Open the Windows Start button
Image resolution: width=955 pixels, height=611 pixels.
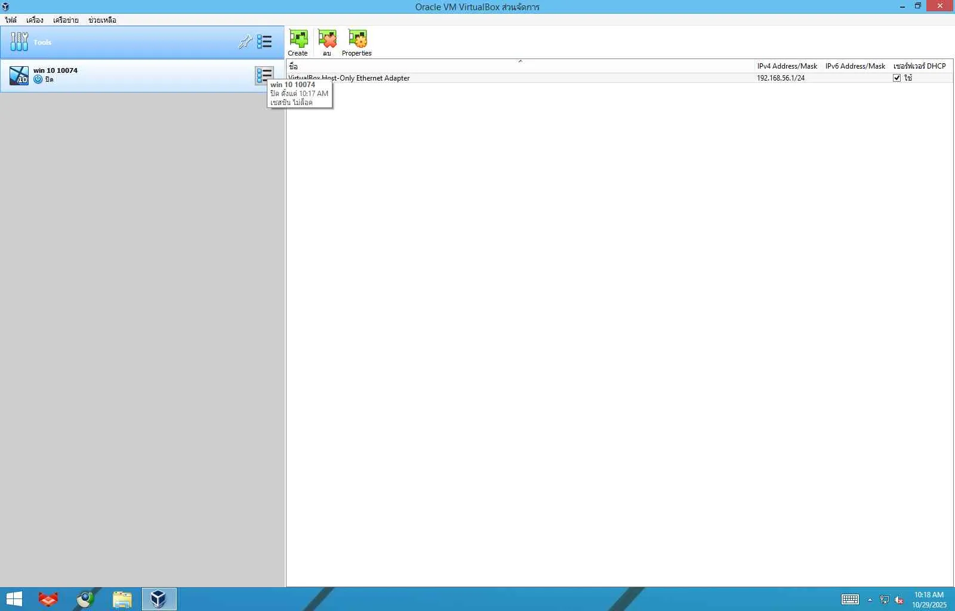14,599
